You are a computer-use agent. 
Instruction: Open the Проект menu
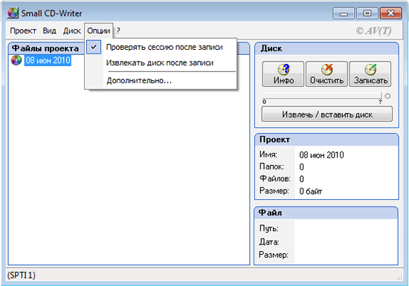(23, 30)
